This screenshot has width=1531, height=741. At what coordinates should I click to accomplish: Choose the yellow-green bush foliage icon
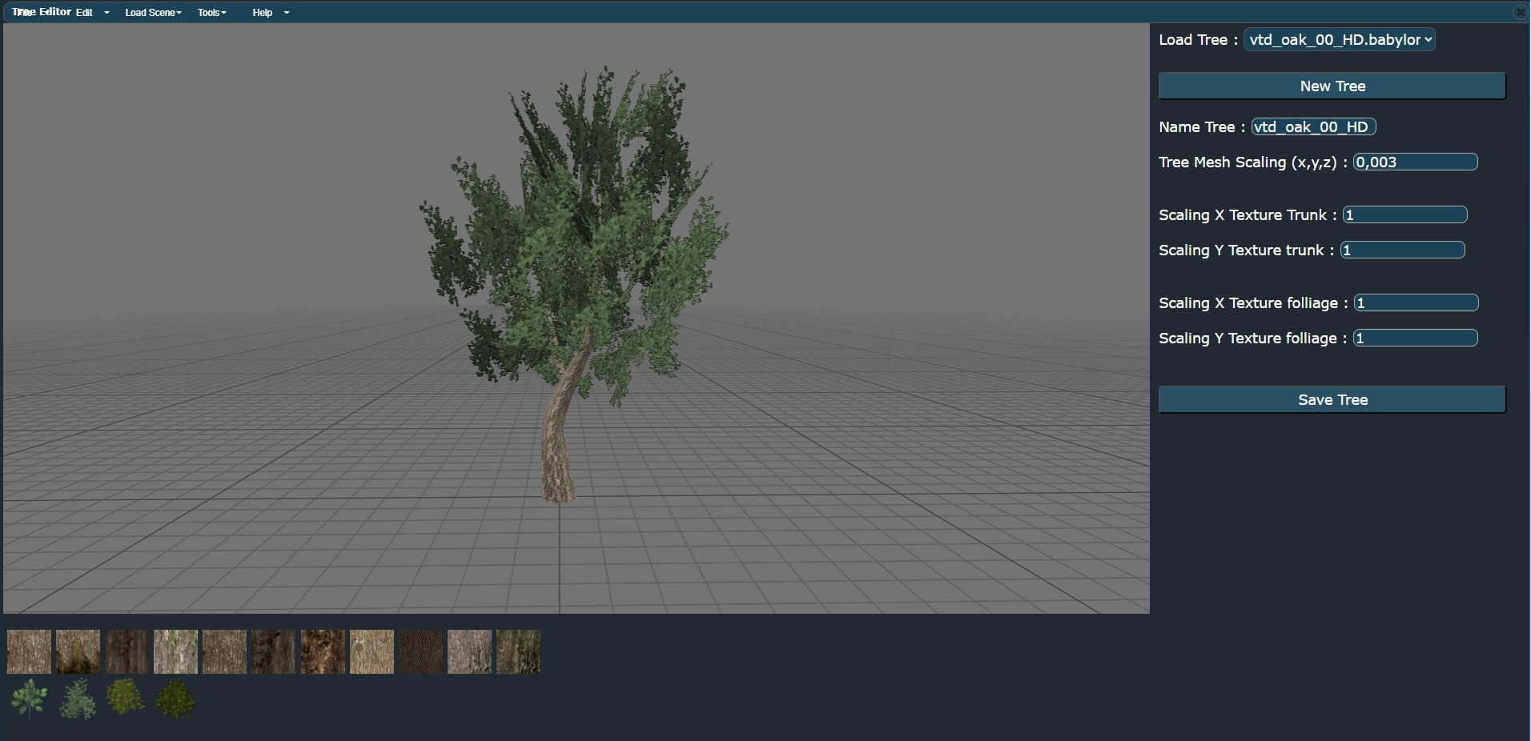126,698
